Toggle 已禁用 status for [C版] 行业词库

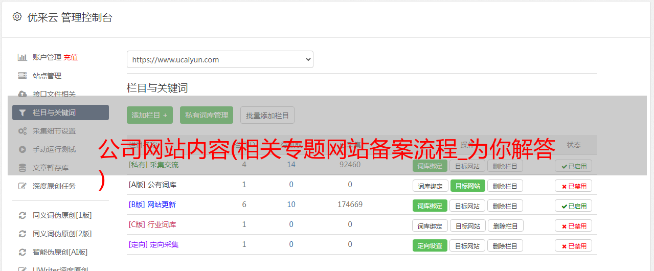(x=574, y=225)
